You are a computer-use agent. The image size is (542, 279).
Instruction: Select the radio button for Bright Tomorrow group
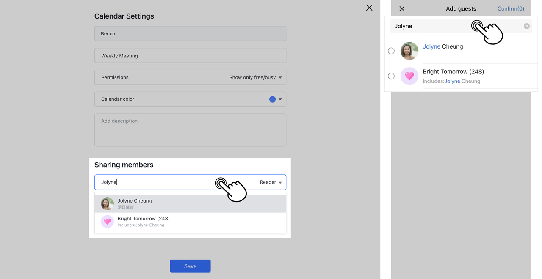click(391, 76)
